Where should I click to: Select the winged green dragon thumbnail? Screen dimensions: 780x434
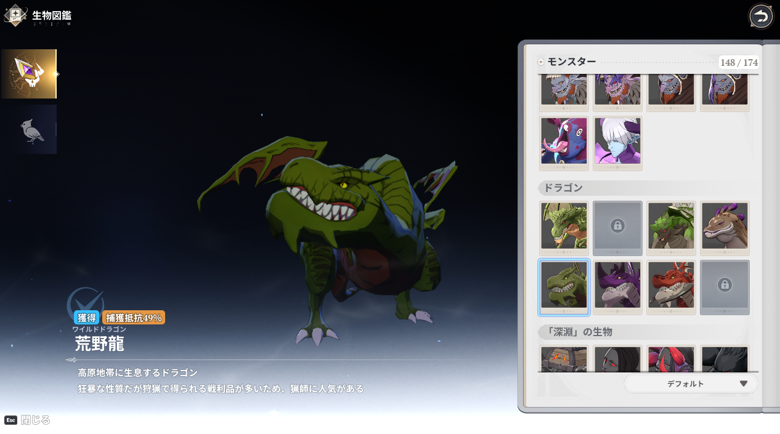pyautogui.click(x=564, y=227)
